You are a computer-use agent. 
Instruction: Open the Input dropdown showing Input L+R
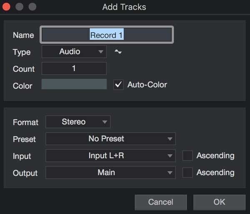point(111,156)
